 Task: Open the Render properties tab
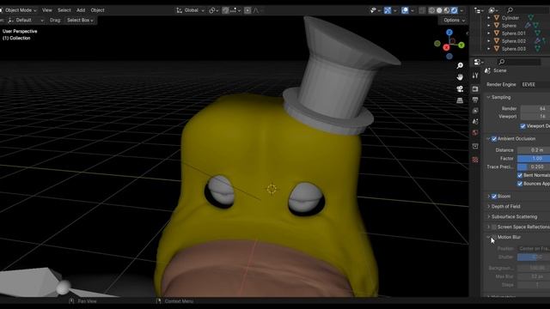click(475, 89)
